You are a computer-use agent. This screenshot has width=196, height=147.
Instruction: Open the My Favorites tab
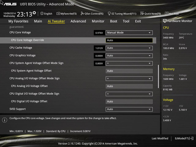18,21
